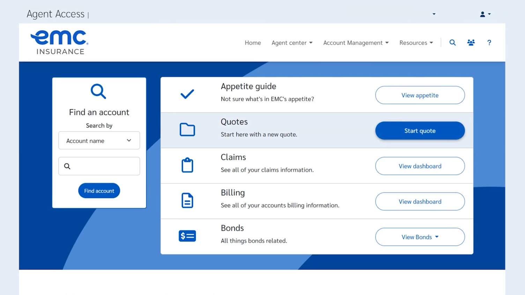
Task: Click the group people icon in navbar
Action: [471, 43]
